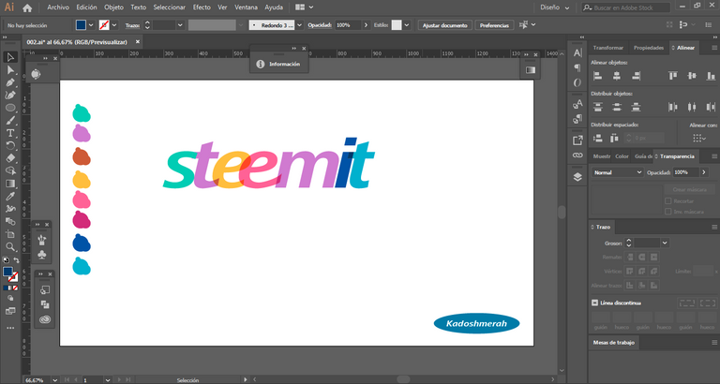
Task: Toggle the Línea discontinua checkbox
Action: pyautogui.click(x=594, y=303)
